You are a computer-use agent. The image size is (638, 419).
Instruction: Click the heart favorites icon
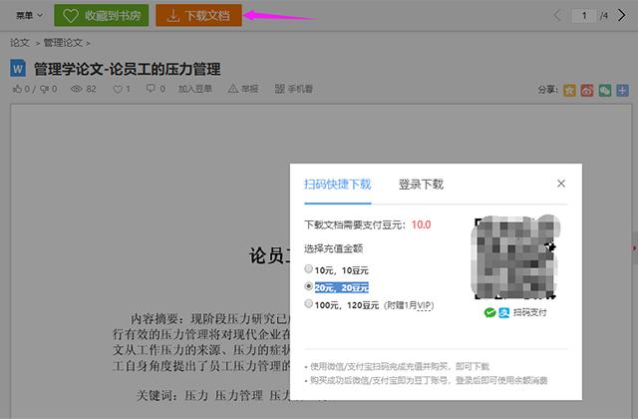point(118,89)
